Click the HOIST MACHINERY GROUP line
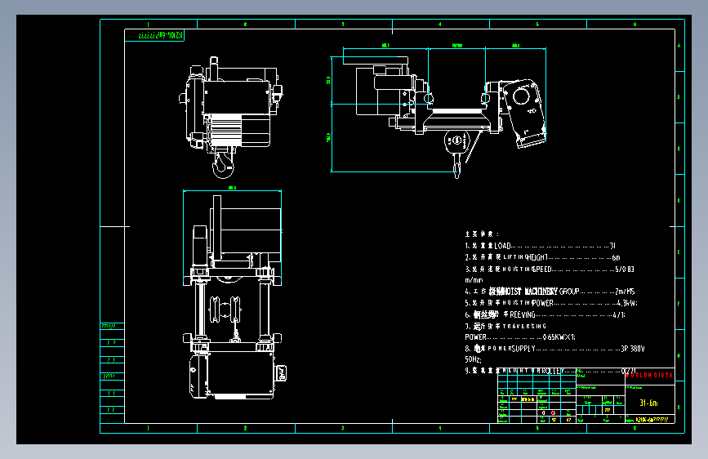Image resolution: width=708 pixels, height=459 pixels. [x=550, y=292]
